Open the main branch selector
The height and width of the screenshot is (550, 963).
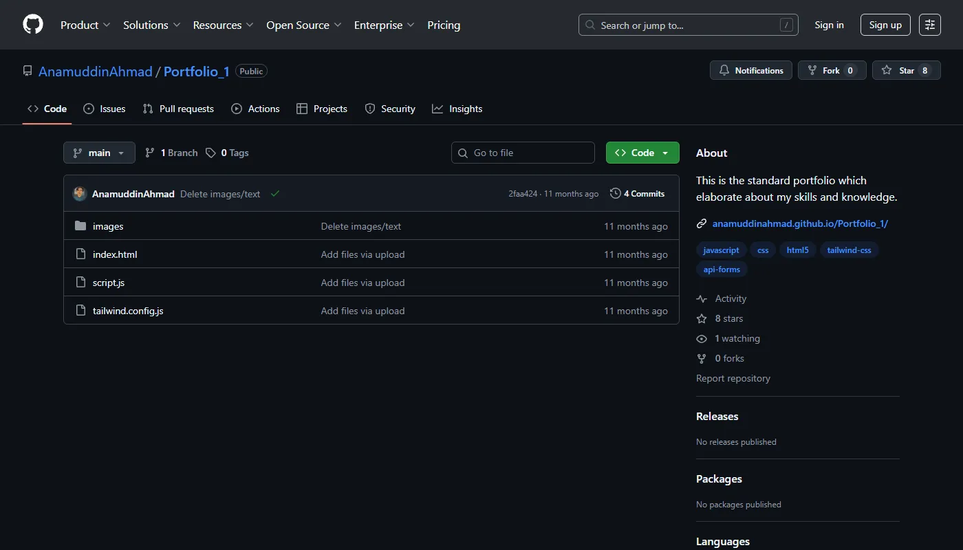99,153
